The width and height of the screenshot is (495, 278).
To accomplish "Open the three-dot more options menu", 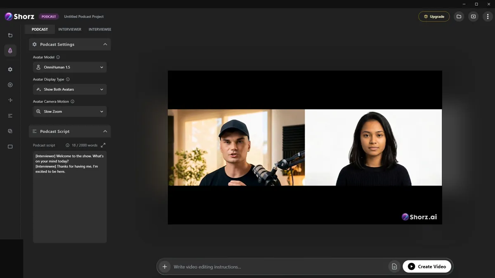I will (488, 16).
